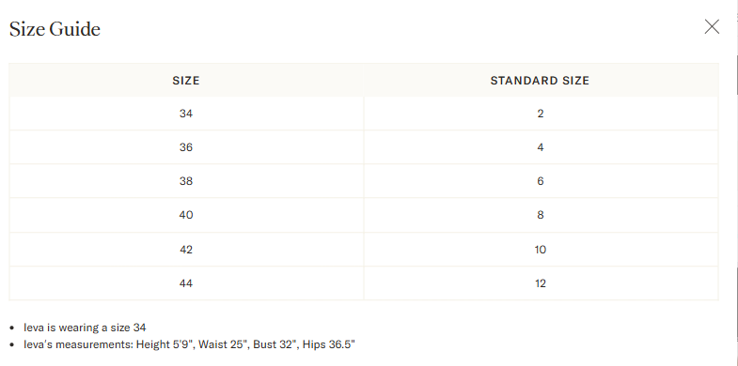Image resolution: width=738 pixels, height=366 pixels.
Task: Click the Size Guide heading
Action: [55, 29]
